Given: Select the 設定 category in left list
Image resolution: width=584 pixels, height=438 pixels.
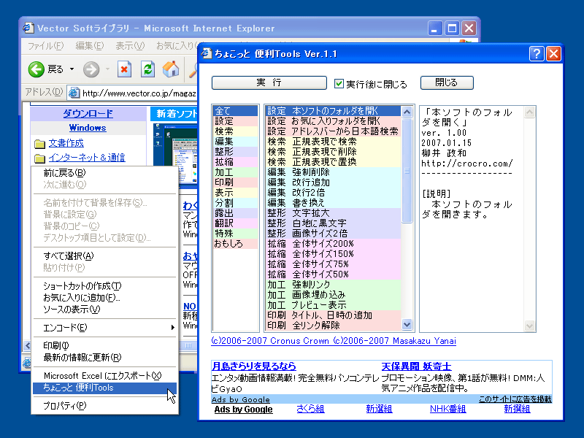Looking at the screenshot, I should tap(235, 121).
